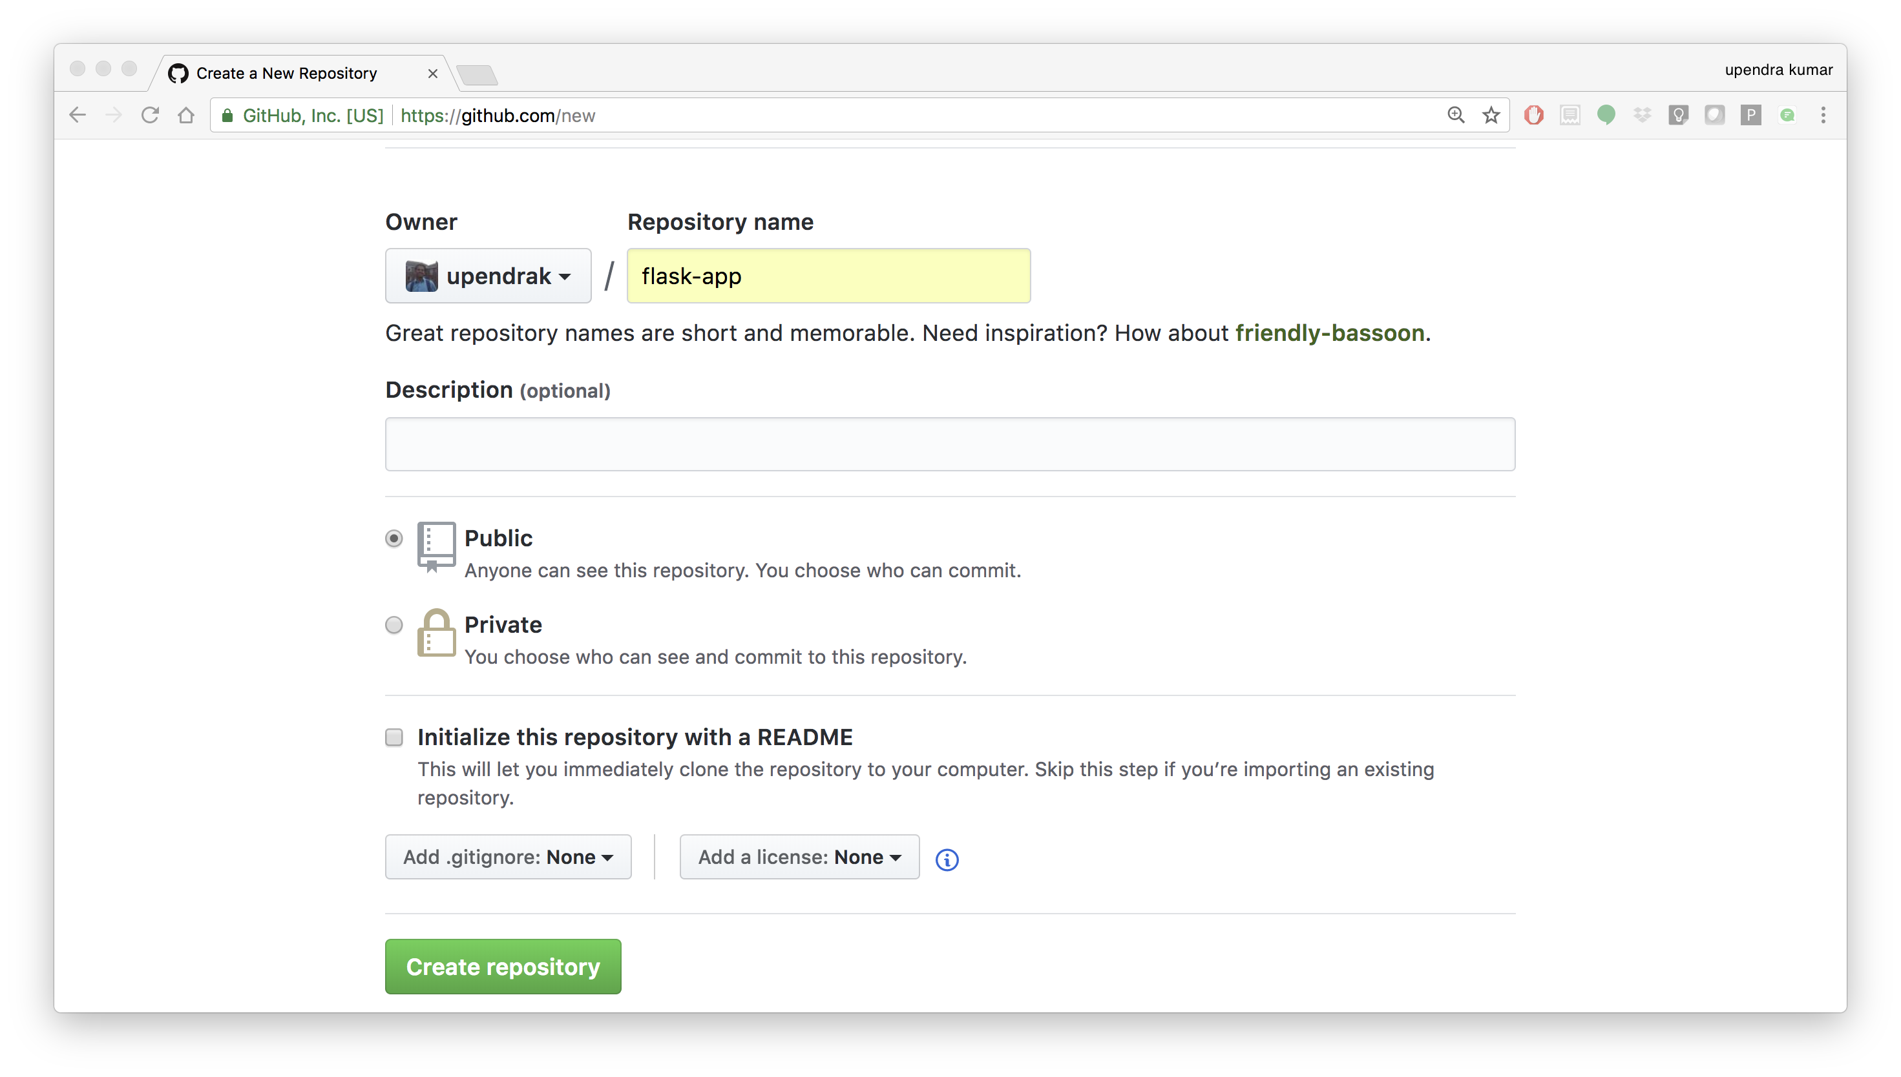Enable Initialize this repository with a README
Viewport: 1901px width, 1077px height.
point(394,737)
